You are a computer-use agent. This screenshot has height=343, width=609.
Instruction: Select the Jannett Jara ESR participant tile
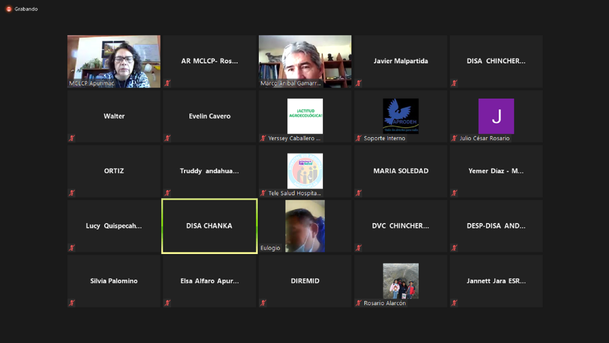[496, 281]
